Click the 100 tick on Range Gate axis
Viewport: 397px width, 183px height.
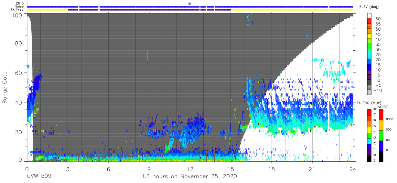[x=18, y=15]
